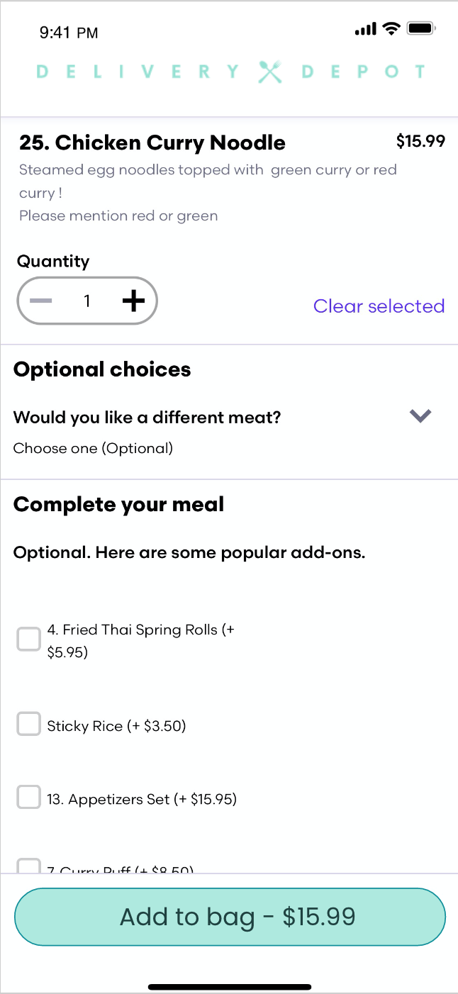Tap the Sticky Rice (+ $3.50) label

click(x=116, y=726)
